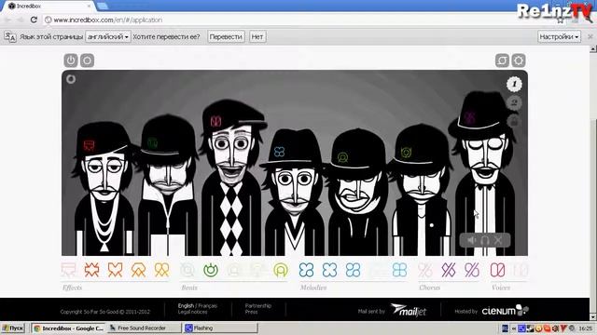This screenshot has height=335, width=597.
Task: Click the singer with diamond-pattern tie
Action: pos(231,179)
